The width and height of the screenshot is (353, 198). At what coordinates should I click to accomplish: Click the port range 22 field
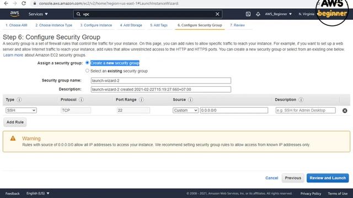click(133, 110)
